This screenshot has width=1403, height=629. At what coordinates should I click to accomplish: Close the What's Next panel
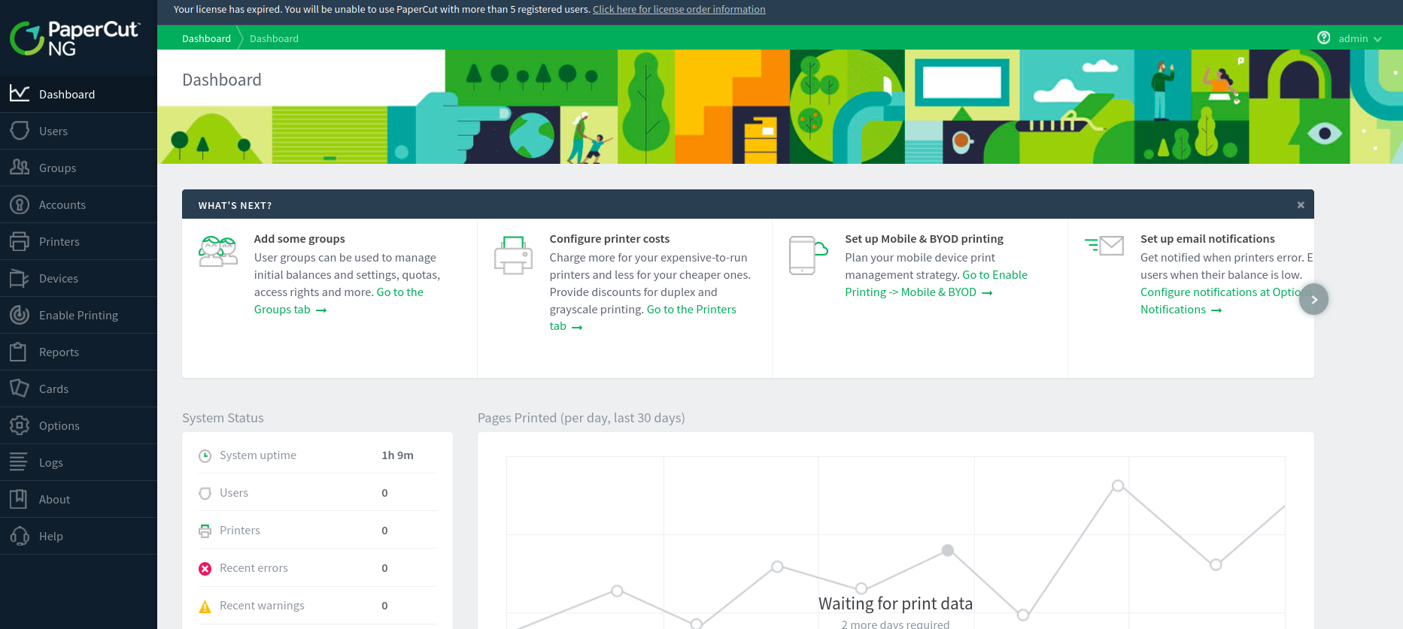click(1301, 204)
